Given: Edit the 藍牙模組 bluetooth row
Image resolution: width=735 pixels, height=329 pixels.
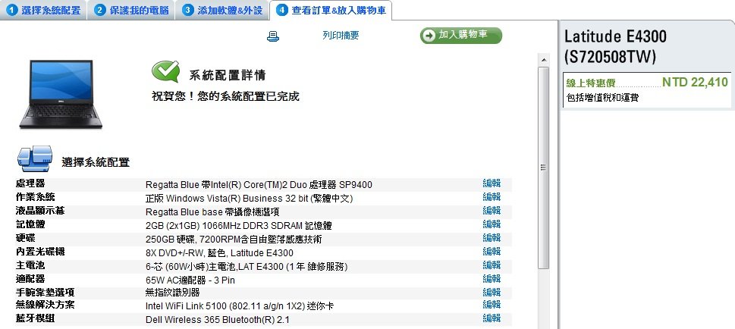Looking at the screenshot, I should pos(492,318).
